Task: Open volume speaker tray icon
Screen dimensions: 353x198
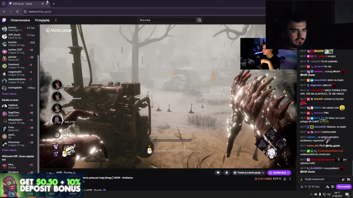Action: click(329, 194)
